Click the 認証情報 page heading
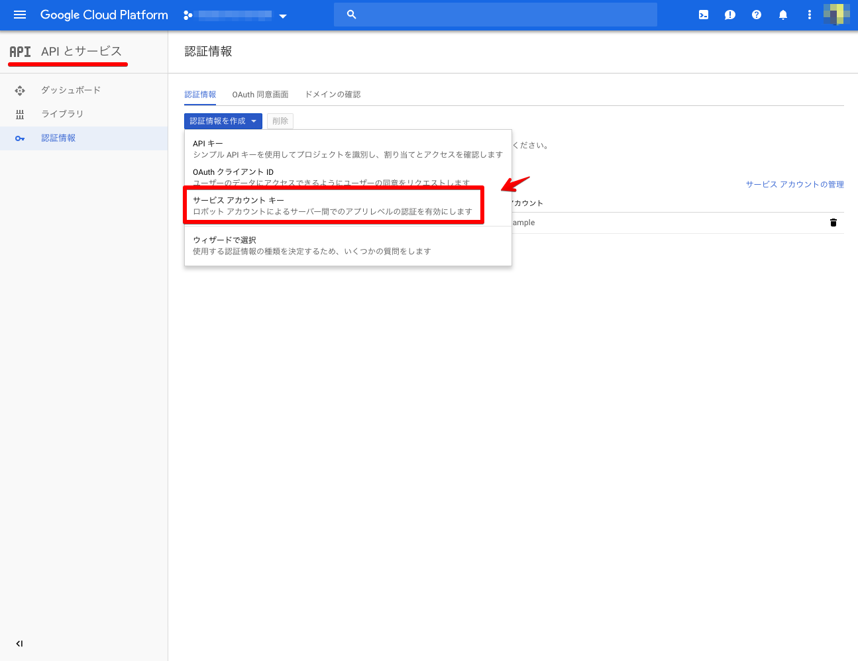 coord(208,51)
